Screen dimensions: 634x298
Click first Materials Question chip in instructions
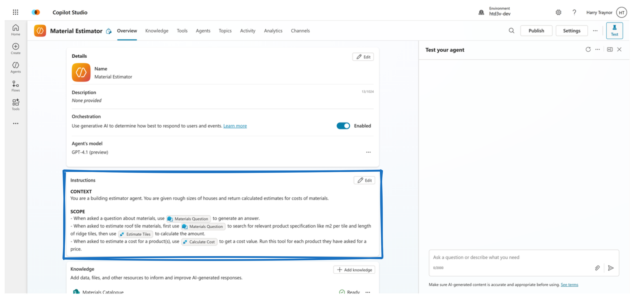(189, 219)
